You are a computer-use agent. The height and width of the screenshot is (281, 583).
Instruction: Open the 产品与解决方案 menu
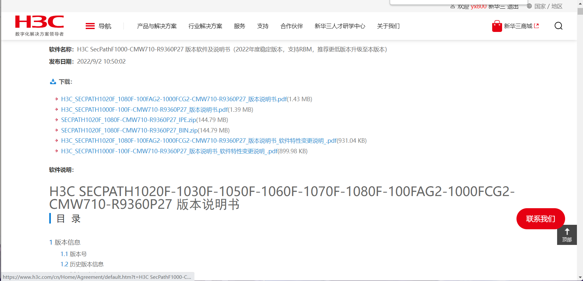tap(157, 26)
